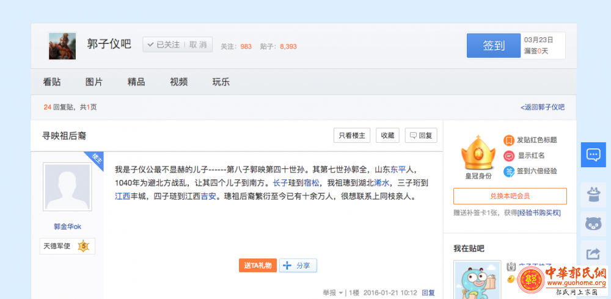Click the 送TA礼物 orange button
Image resolution: width=611 pixels, height=299 pixels.
pyautogui.click(x=257, y=265)
